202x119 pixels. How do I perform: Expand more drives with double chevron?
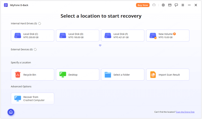coord(100,45)
